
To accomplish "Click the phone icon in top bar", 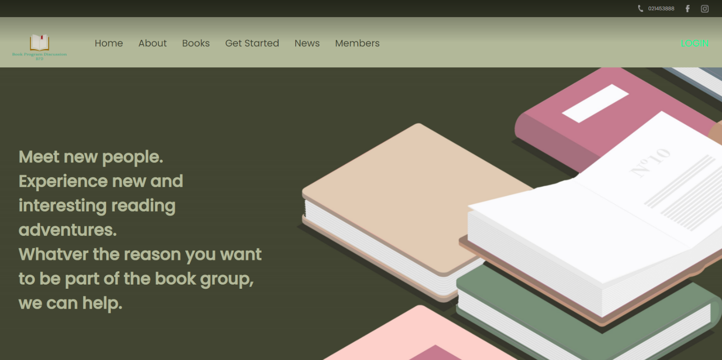I will point(640,8).
